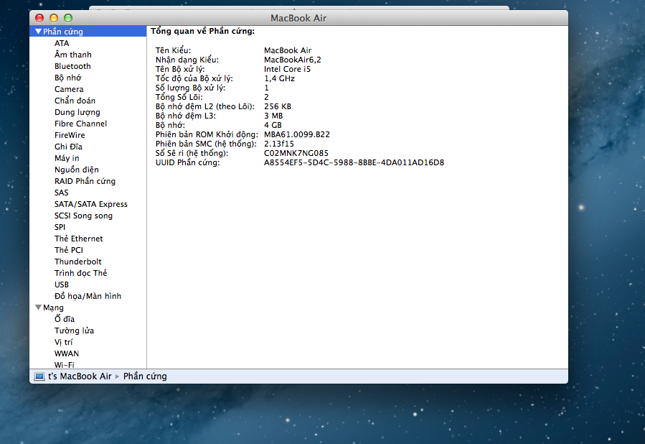Click the 3 MB L3 cache value
This screenshot has height=444, width=645.
pyautogui.click(x=273, y=116)
